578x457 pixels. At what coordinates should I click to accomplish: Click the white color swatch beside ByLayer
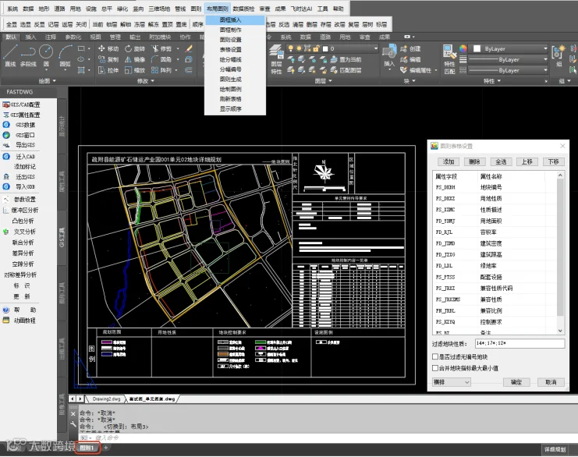tap(477, 48)
